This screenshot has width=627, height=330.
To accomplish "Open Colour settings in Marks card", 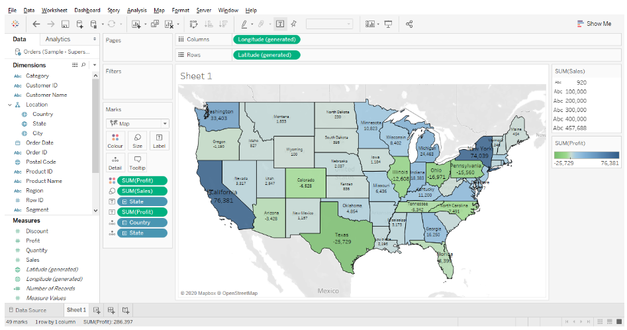I will (115, 140).
